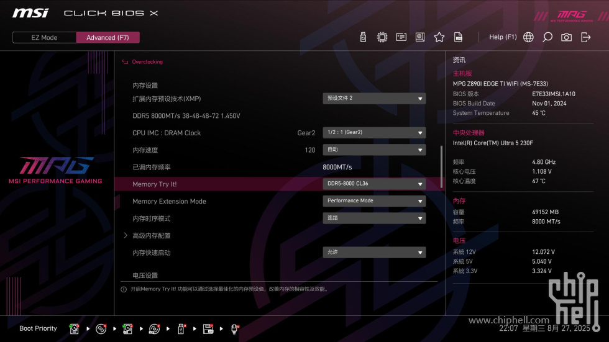The image size is (609, 342).
Task: Click the info icon beside help description
Action: (124, 289)
